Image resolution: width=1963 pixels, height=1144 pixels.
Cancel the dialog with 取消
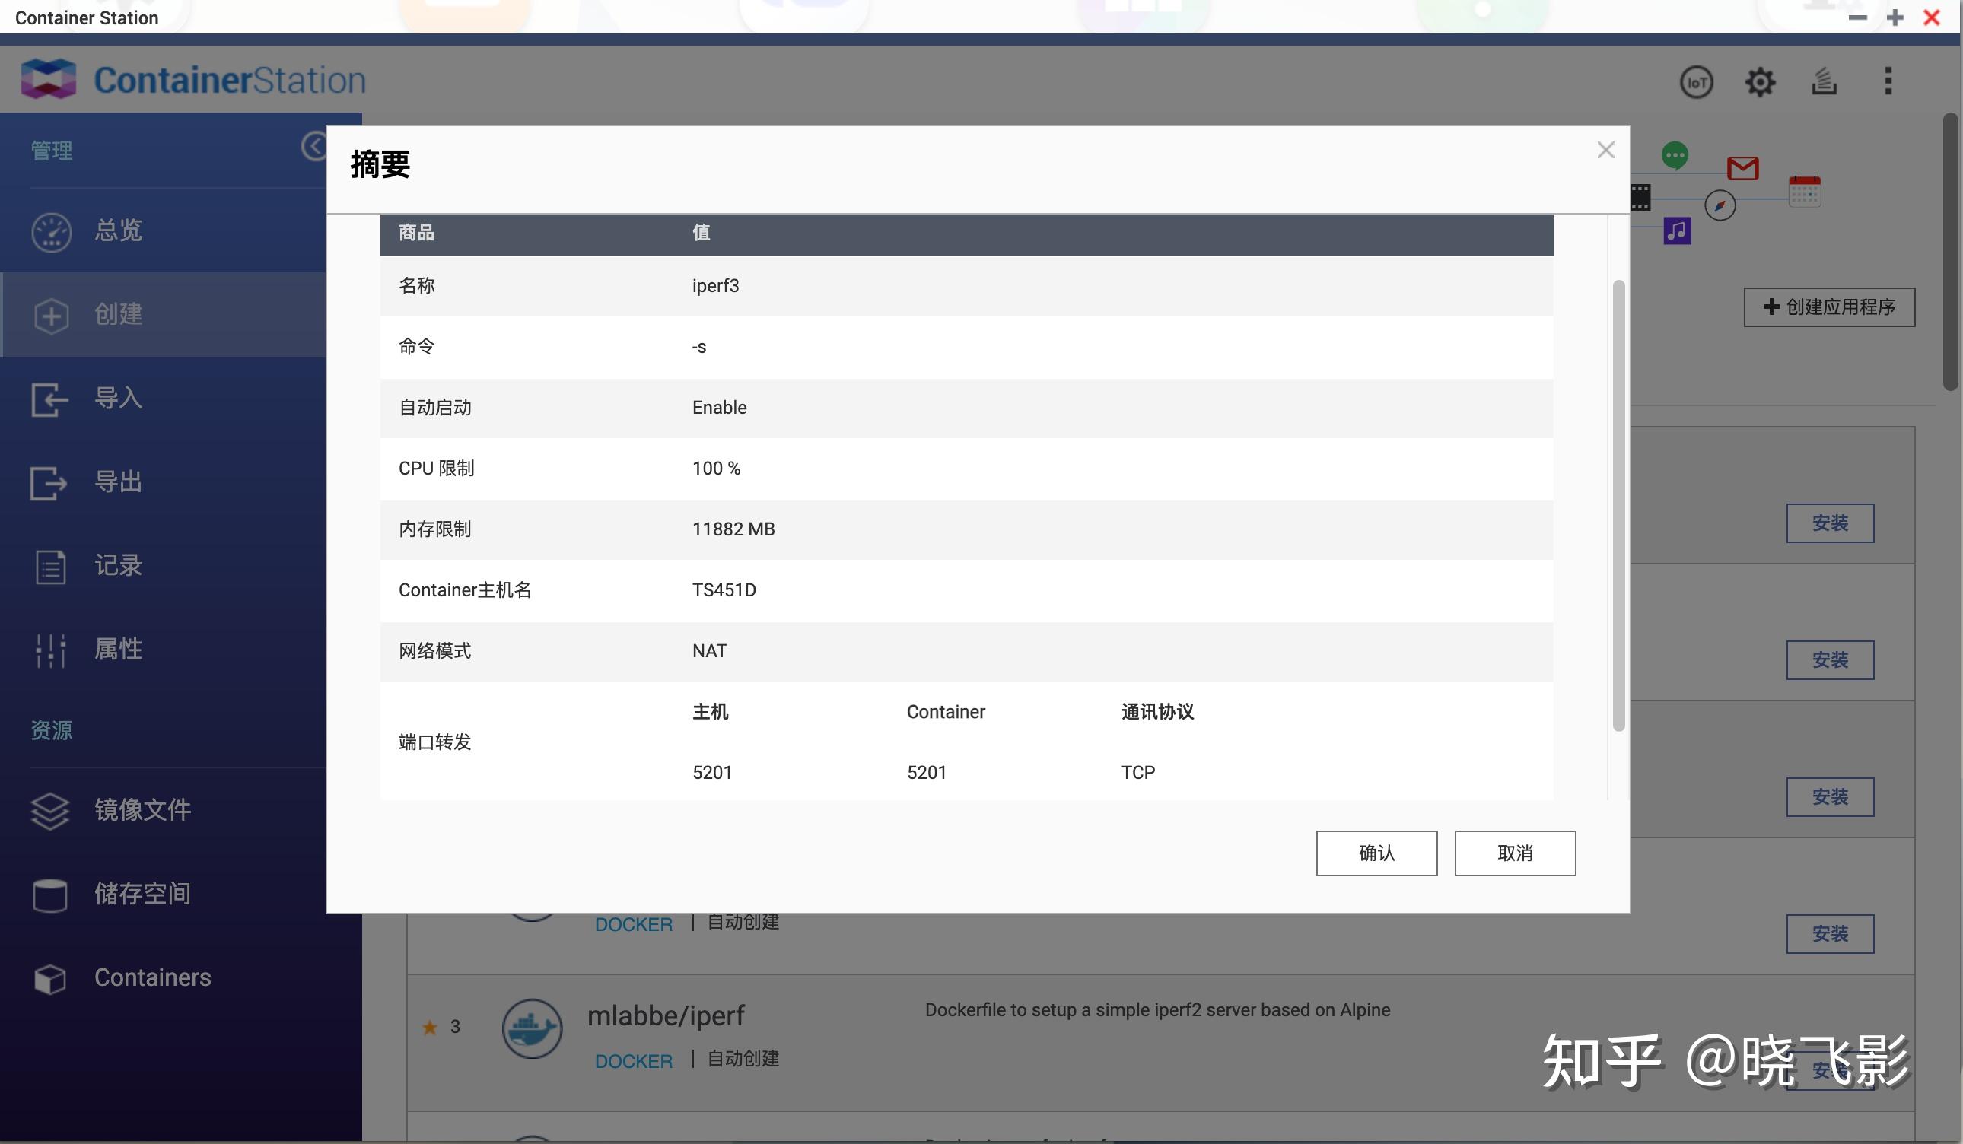click(1514, 853)
